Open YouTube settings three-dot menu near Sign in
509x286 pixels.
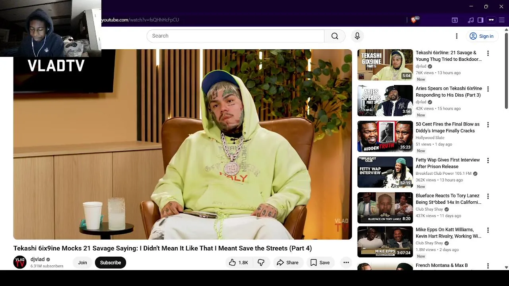(457, 36)
